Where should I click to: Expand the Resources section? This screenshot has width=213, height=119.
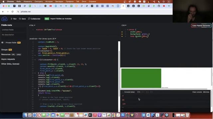[6, 54]
